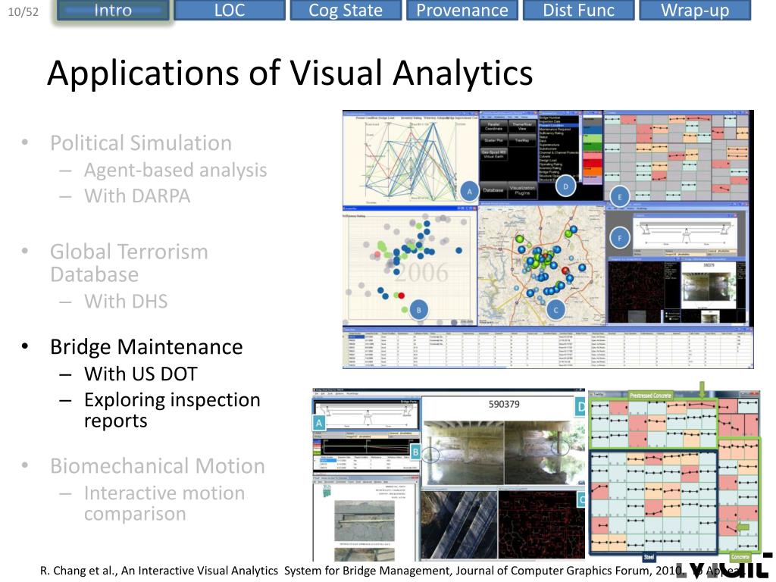Select the left bridge underside photo

click(463, 452)
